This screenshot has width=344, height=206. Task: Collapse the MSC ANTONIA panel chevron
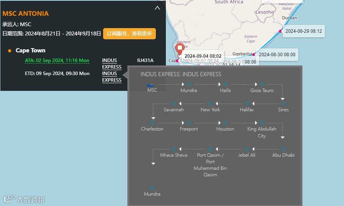coord(157,8)
